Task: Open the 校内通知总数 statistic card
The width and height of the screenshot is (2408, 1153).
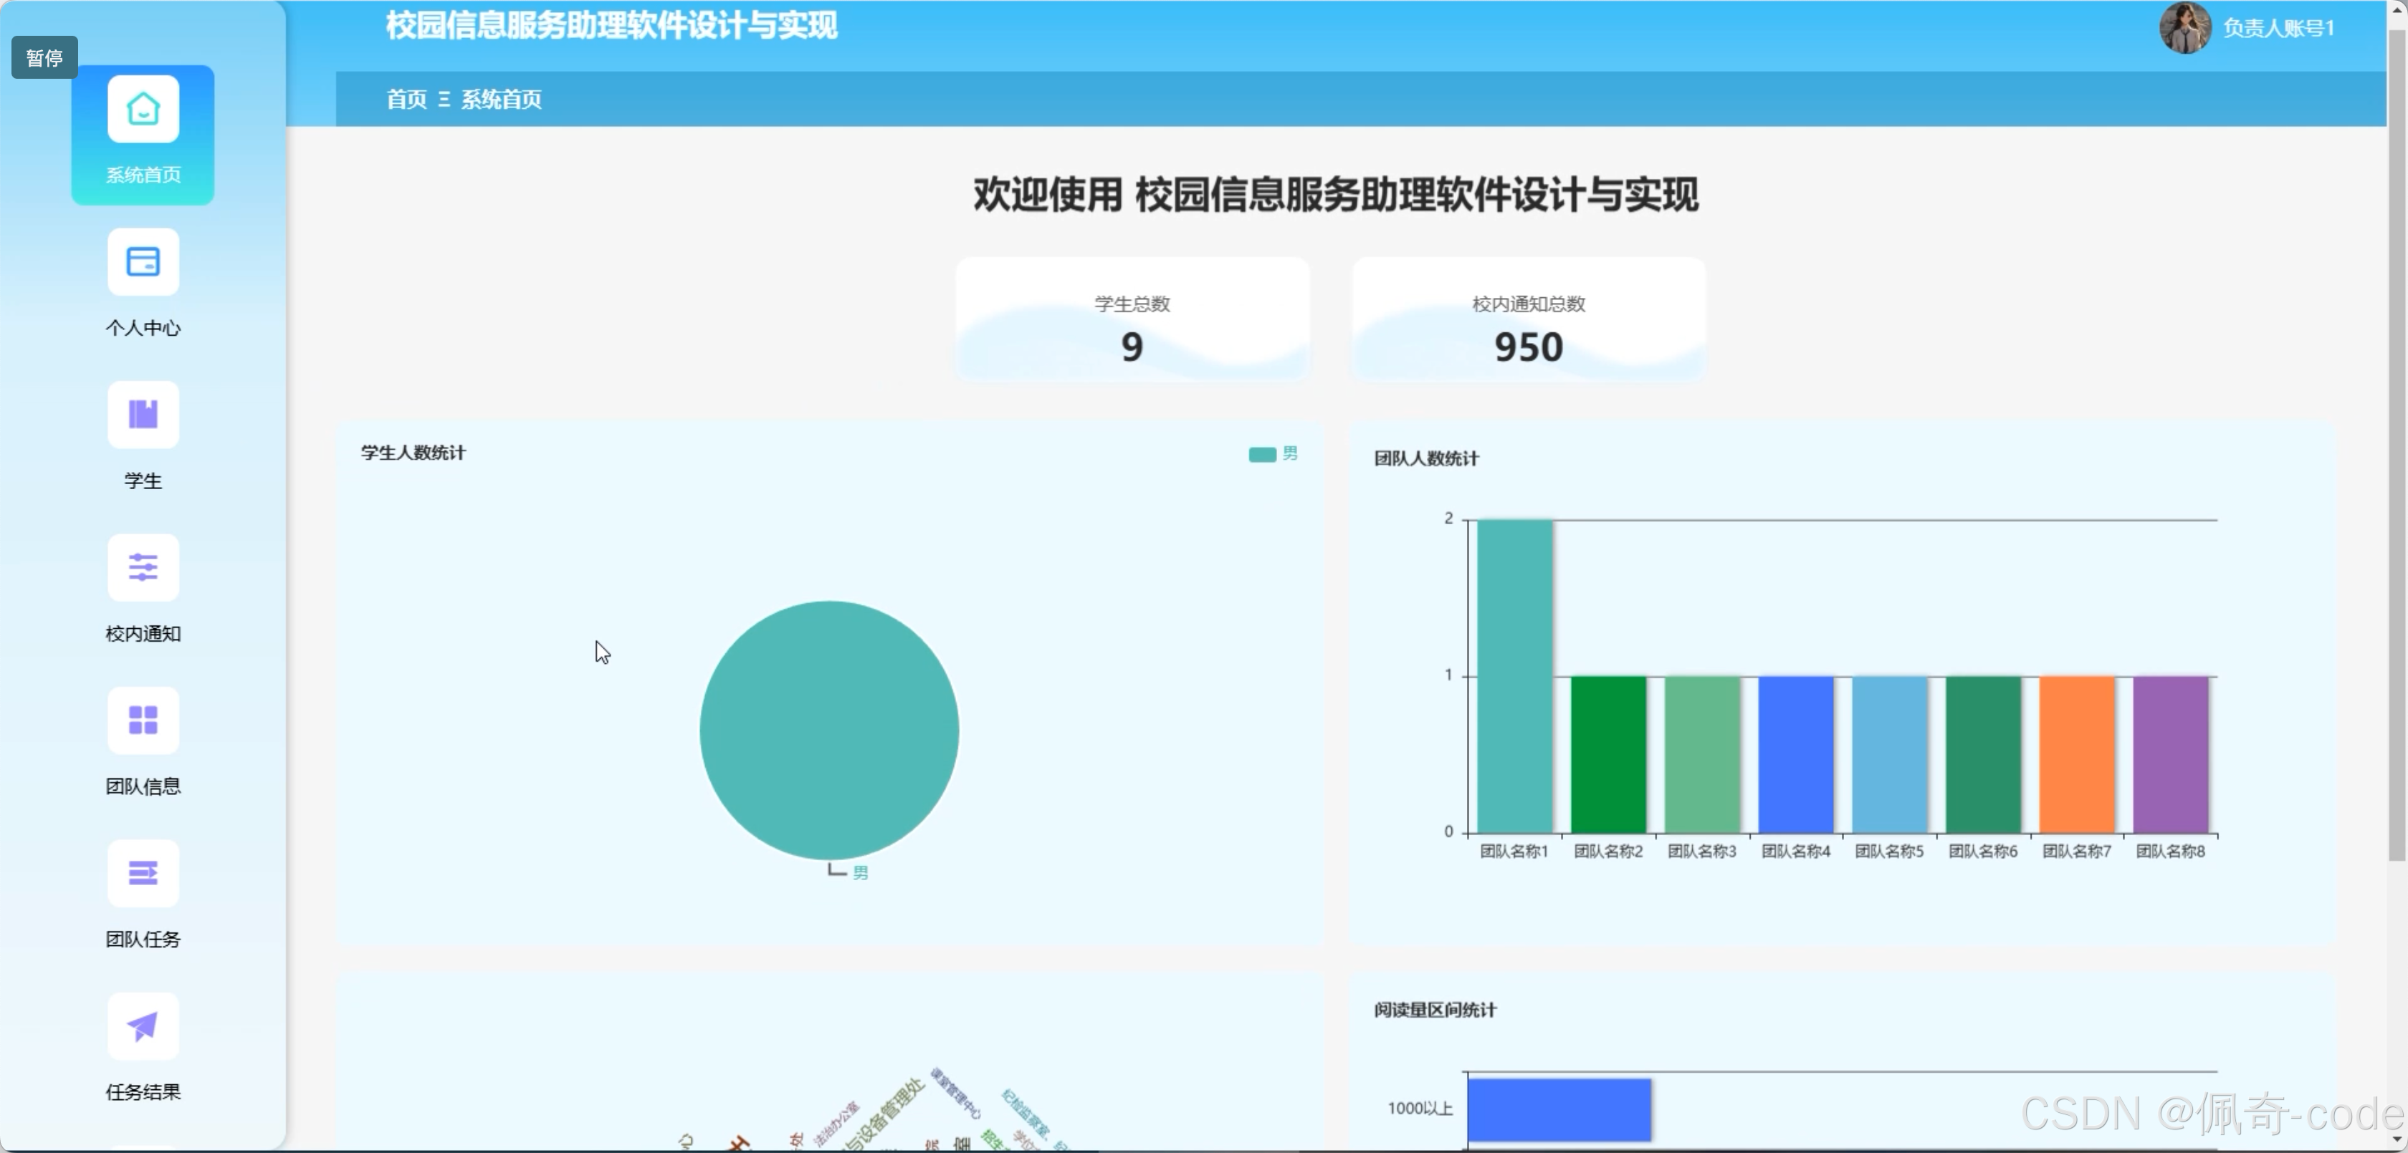Action: 1529,319
